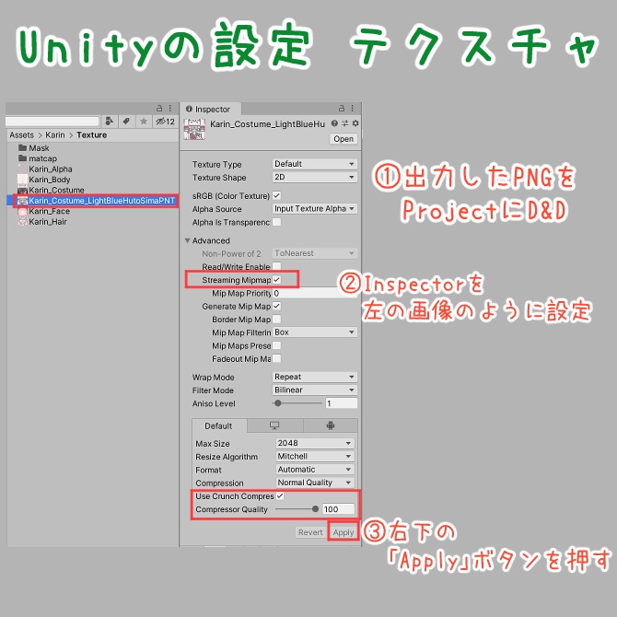This screenshot has height=617, width=617.
Task: Toggle Border Mip Maps checkbox
Action: click(276, 320)
